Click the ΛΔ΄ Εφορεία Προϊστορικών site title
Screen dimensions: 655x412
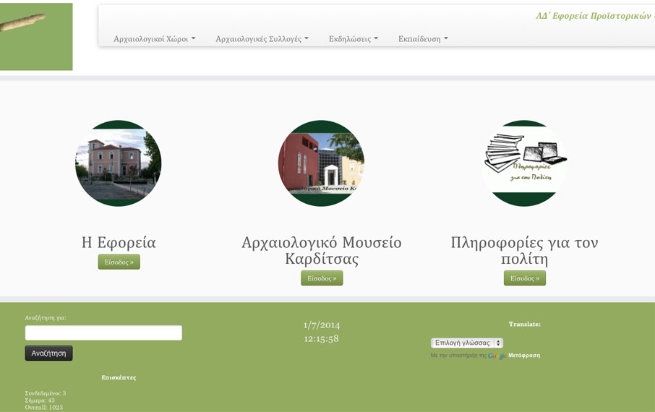tap(594, 16)
